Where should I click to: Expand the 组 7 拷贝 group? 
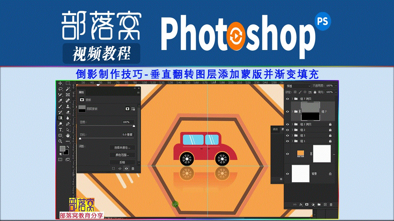292,99
